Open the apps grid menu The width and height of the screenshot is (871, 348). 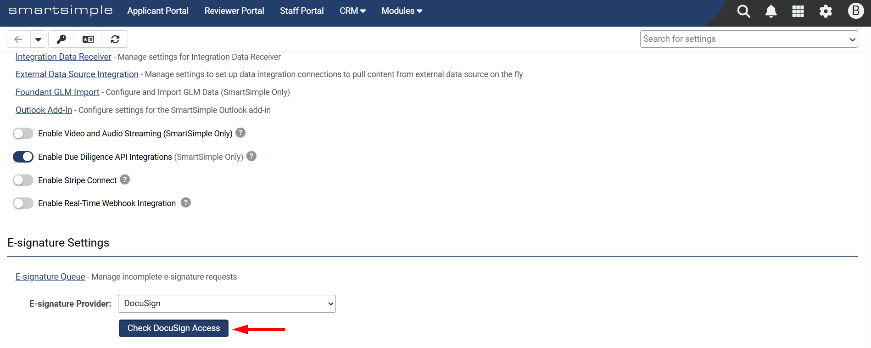click(x=798, y=11)
